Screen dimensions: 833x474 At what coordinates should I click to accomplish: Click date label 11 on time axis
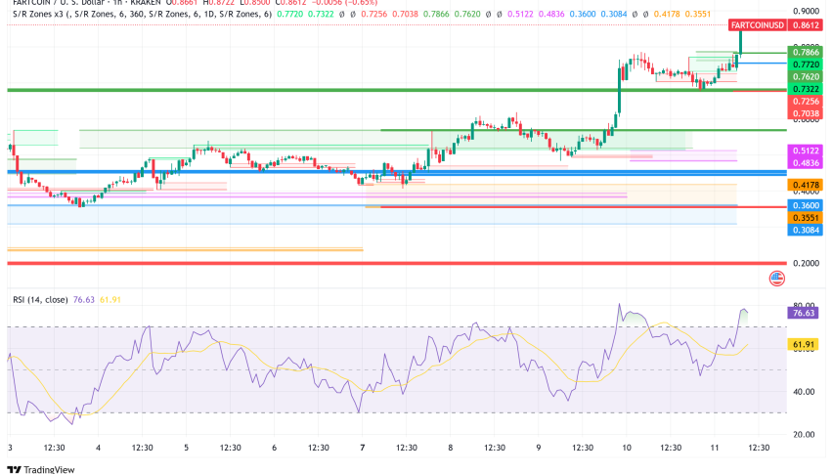[715, 448]
